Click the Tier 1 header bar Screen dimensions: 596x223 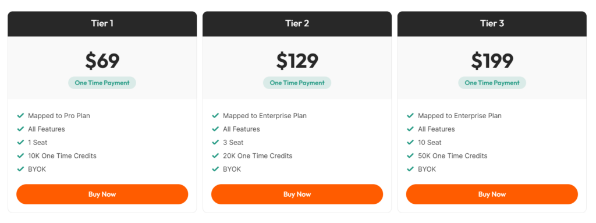pos(102,24)
